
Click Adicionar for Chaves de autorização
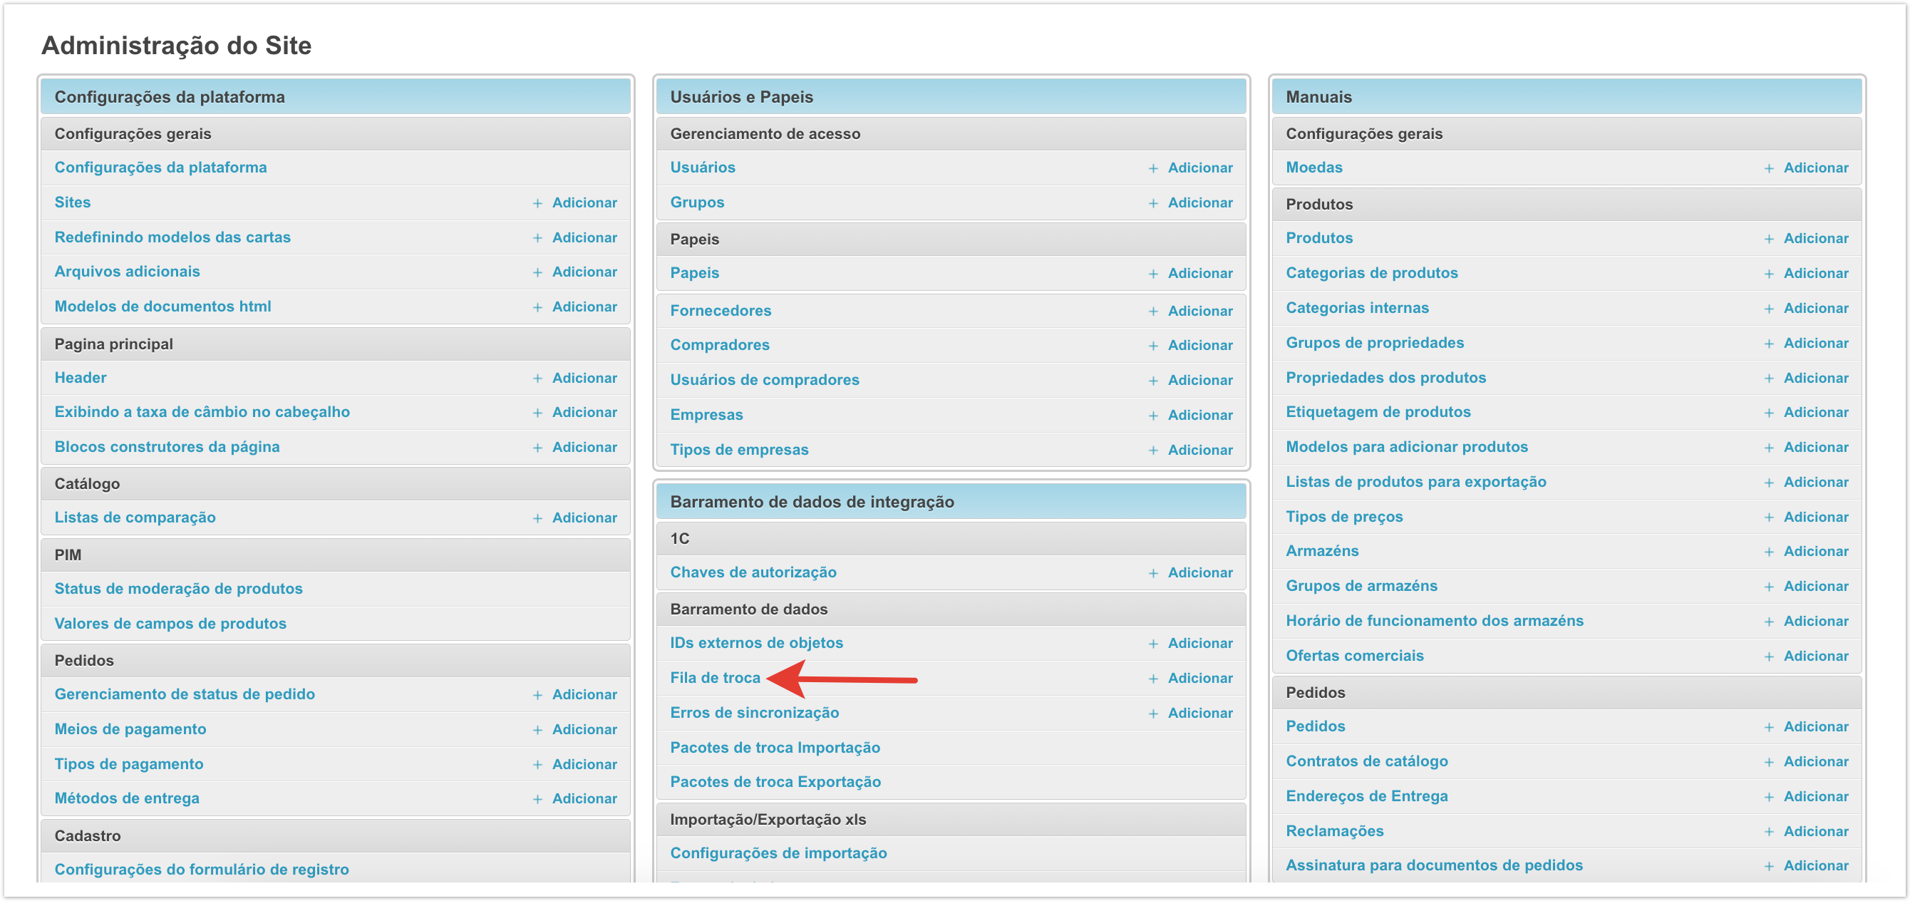pyautogui.click(x=1199, y=572)
